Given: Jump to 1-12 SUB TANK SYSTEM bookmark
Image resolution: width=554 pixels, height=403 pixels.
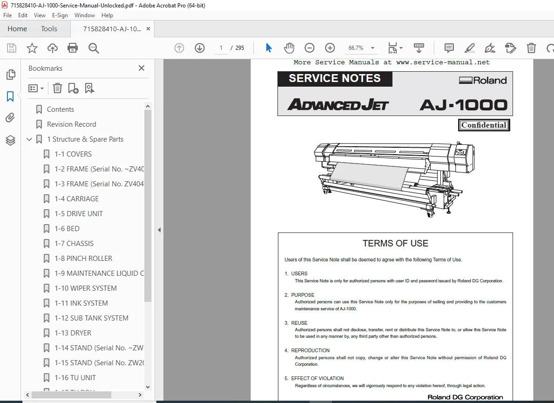Looking at the screenshot, I should [x=91, y=318].
